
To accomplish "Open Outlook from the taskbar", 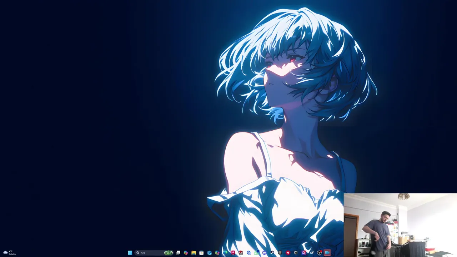I will (x=209, y=253).
